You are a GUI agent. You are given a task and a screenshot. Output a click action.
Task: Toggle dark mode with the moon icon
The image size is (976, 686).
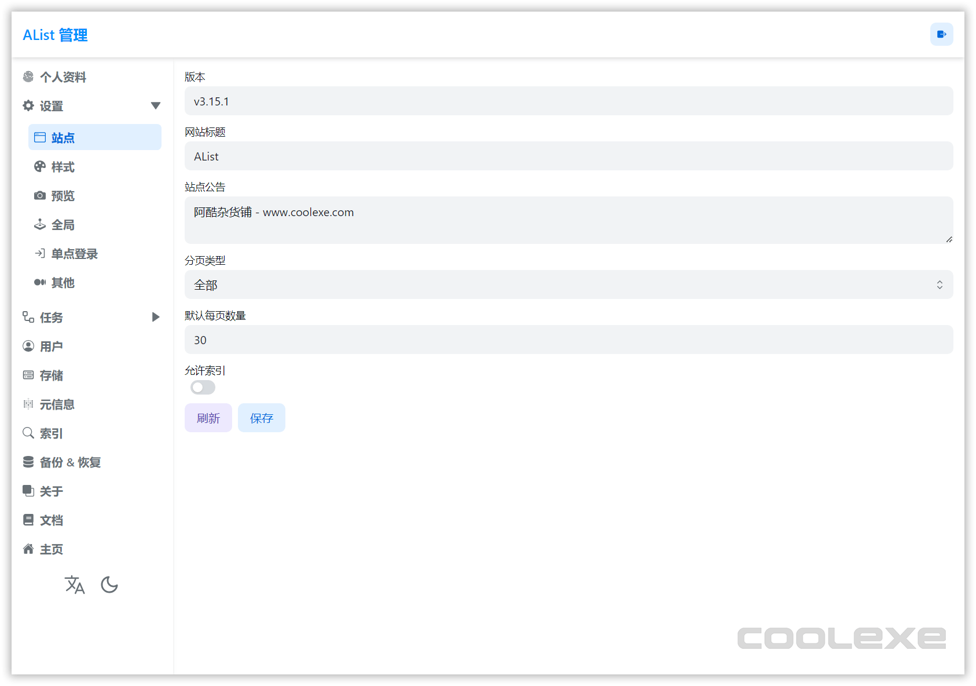click(109, 585)
